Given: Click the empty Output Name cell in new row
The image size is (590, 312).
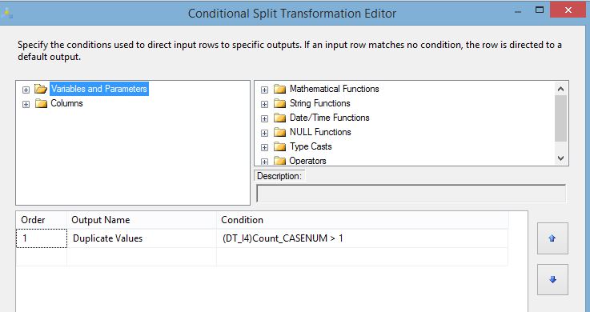Looking at the screenshot, I should (142, 257).
